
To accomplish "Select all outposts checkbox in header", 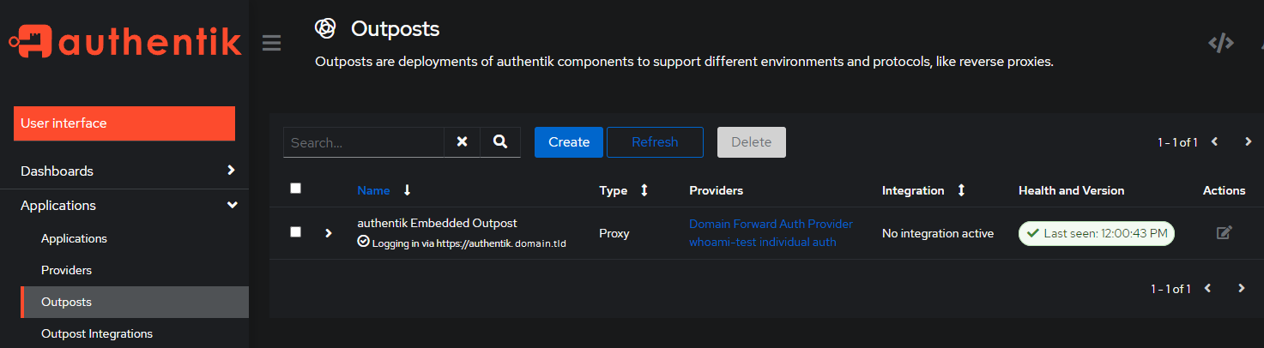I will (x=296, y=189).
